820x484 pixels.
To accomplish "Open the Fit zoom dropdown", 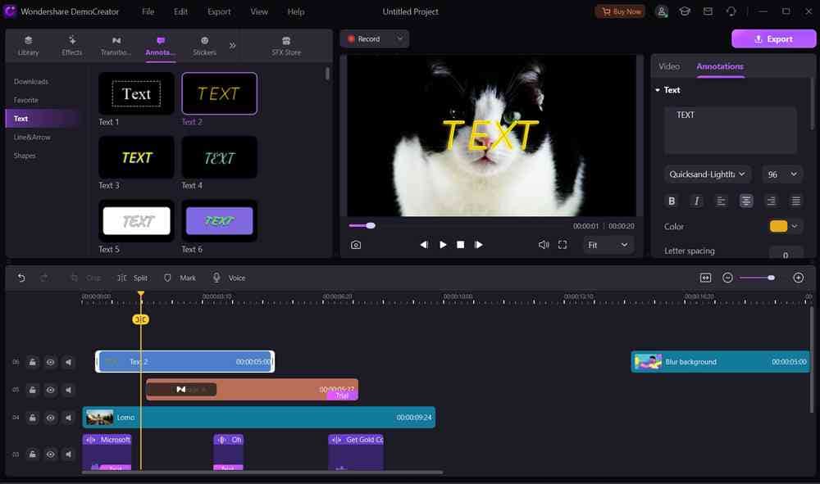I will [608, 245].
